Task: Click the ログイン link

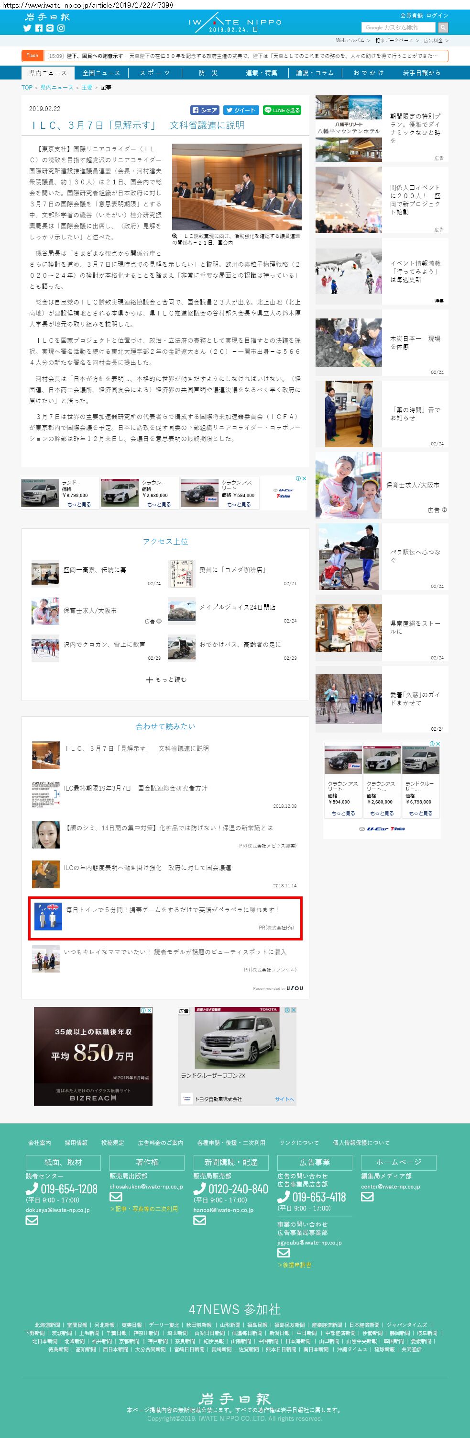Action: tap(437, 16)
